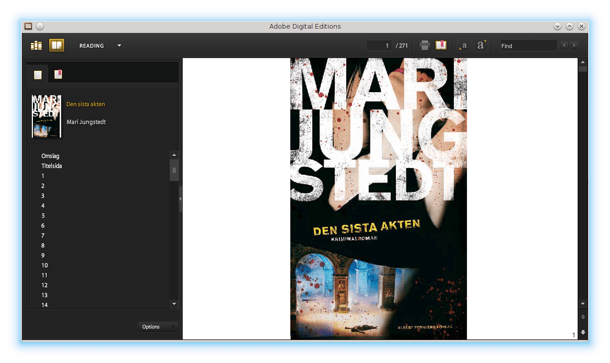Decrease the text size

click(x=463, y=45)
